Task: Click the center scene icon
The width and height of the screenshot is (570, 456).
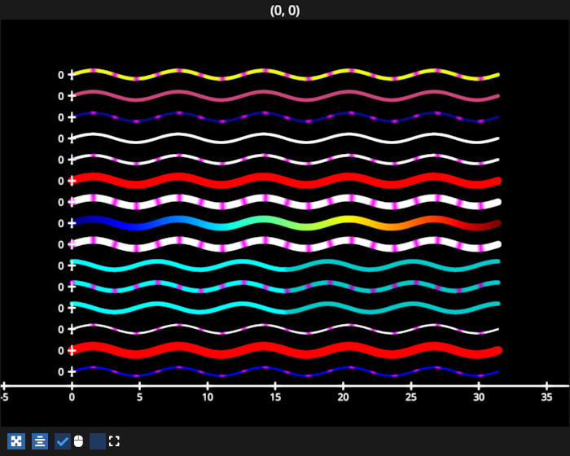Action: click(40, 441)
